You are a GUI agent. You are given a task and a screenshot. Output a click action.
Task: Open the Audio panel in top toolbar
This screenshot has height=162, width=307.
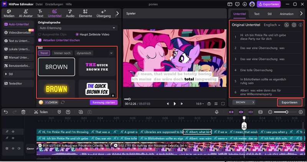click(70, 13)
